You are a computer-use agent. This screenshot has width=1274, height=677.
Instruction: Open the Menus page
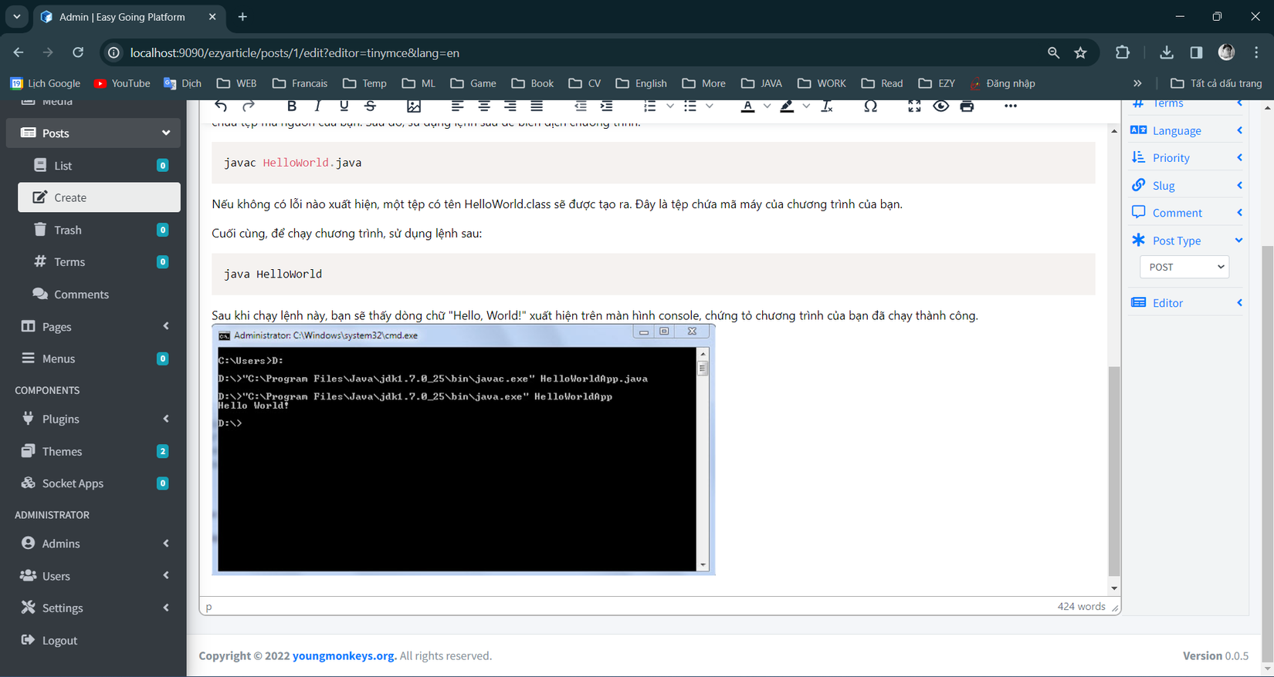click(93, 359)
